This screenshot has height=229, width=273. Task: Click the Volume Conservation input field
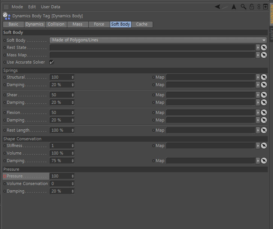pos(62,184)
